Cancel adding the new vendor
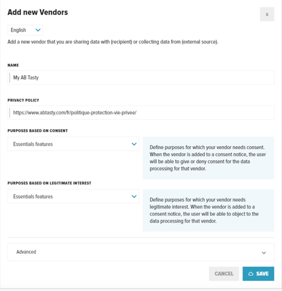Screen dimensions: 282x291 click(224, 274)
